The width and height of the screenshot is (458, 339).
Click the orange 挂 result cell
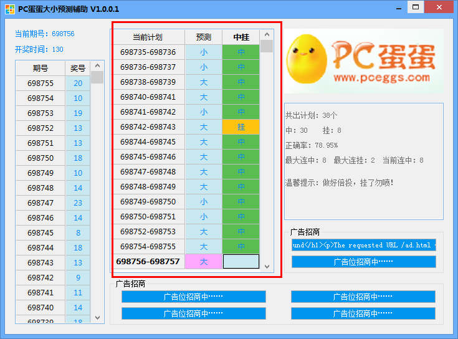click(241, 127)
